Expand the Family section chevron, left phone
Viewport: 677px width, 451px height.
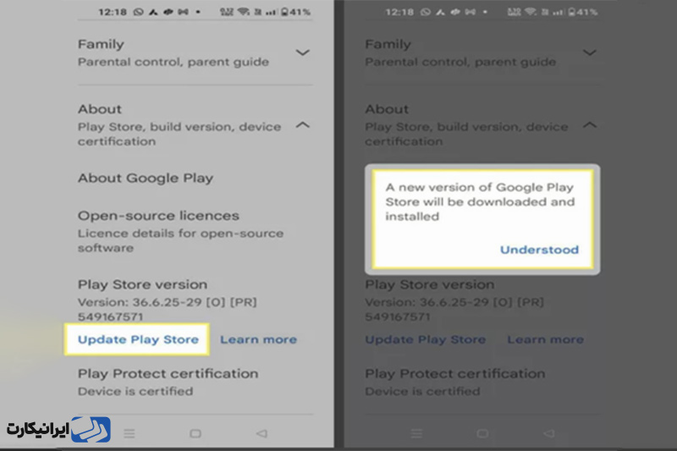tap(303, 52)
